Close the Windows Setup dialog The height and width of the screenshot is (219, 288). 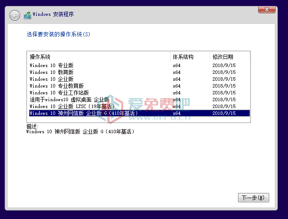267,9
